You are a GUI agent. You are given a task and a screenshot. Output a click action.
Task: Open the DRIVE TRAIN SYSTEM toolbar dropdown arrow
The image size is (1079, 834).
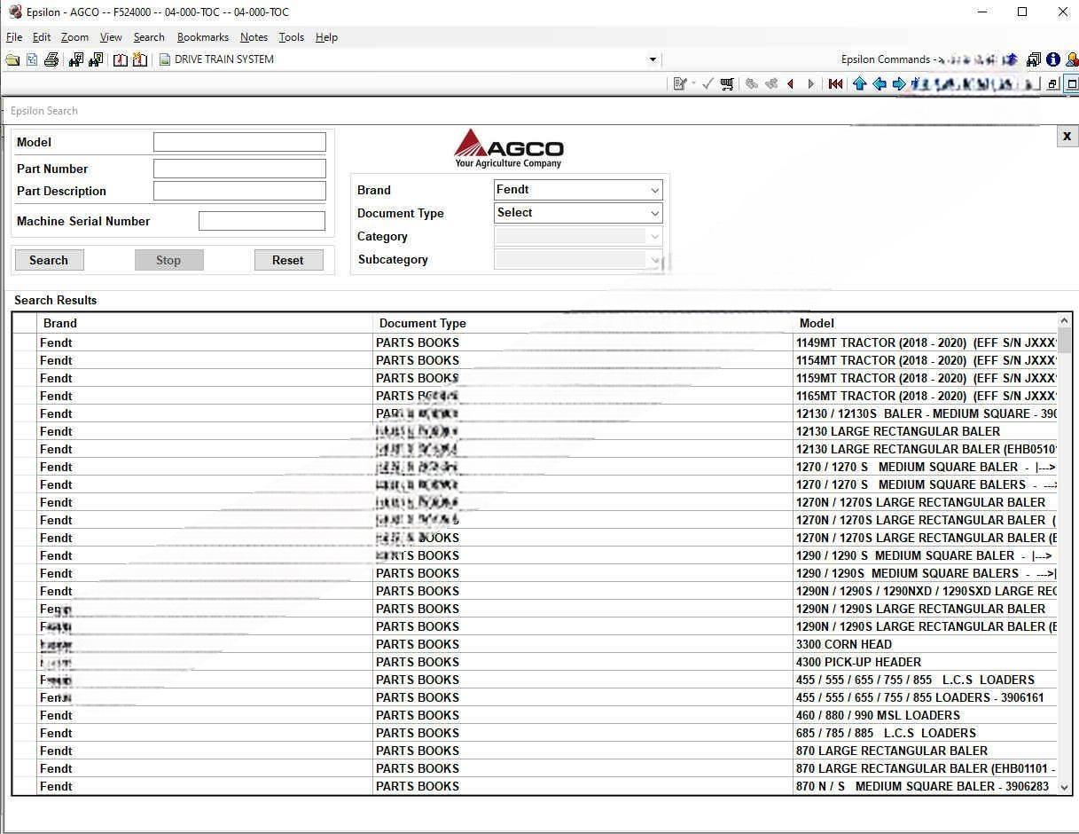pos(653,59)
